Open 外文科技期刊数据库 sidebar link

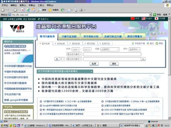pyautogui.click(x=15, y=83)
